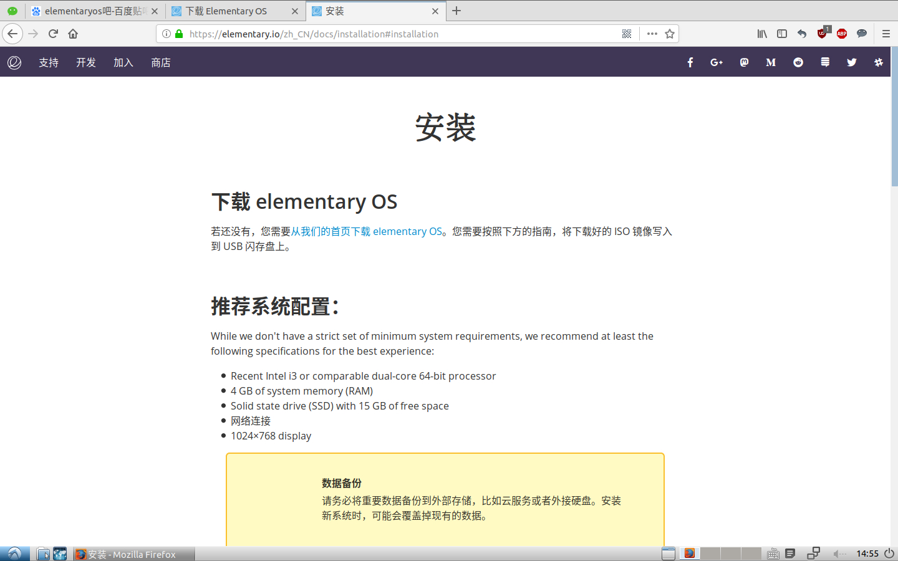The height and width of the screenshot is (561, 898).
Task: Visit elementary's Google+ page
Action: point(717,62)
